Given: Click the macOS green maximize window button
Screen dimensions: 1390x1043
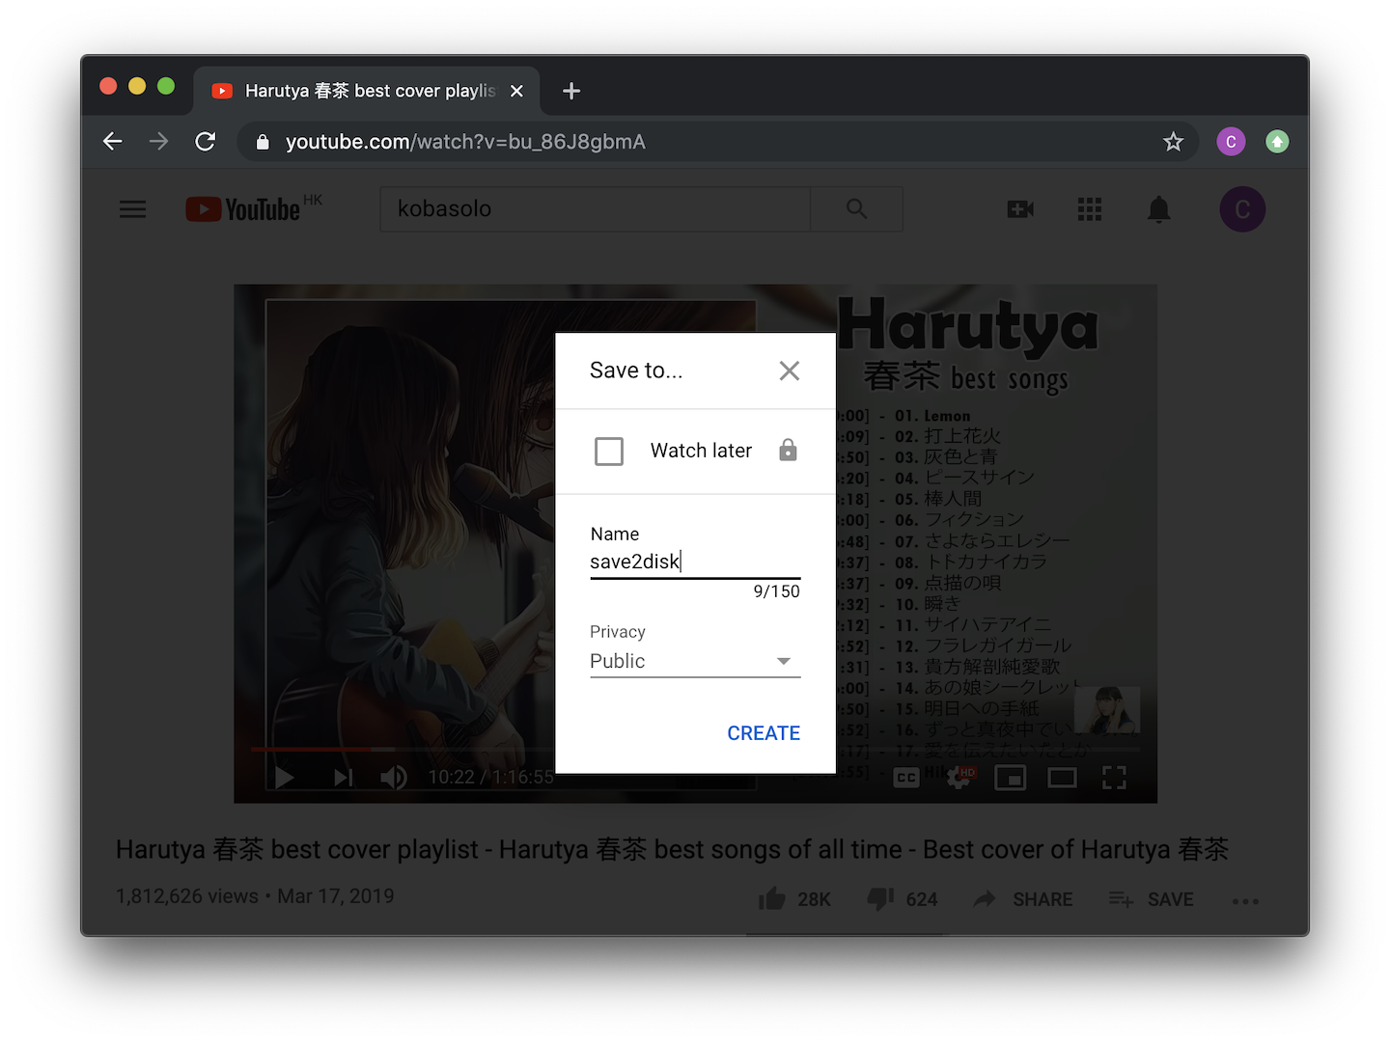Looking at the screenshot, I should 166,86.
